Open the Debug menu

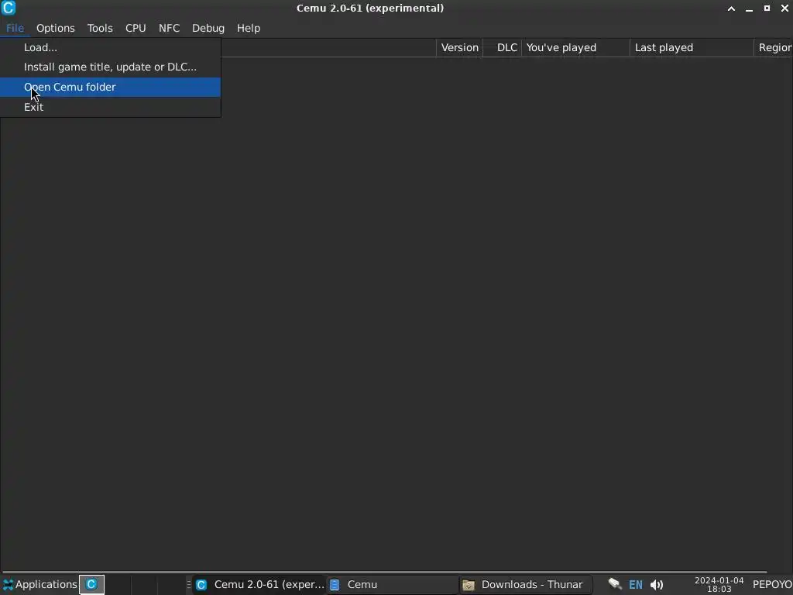click(x=208, y=29)
